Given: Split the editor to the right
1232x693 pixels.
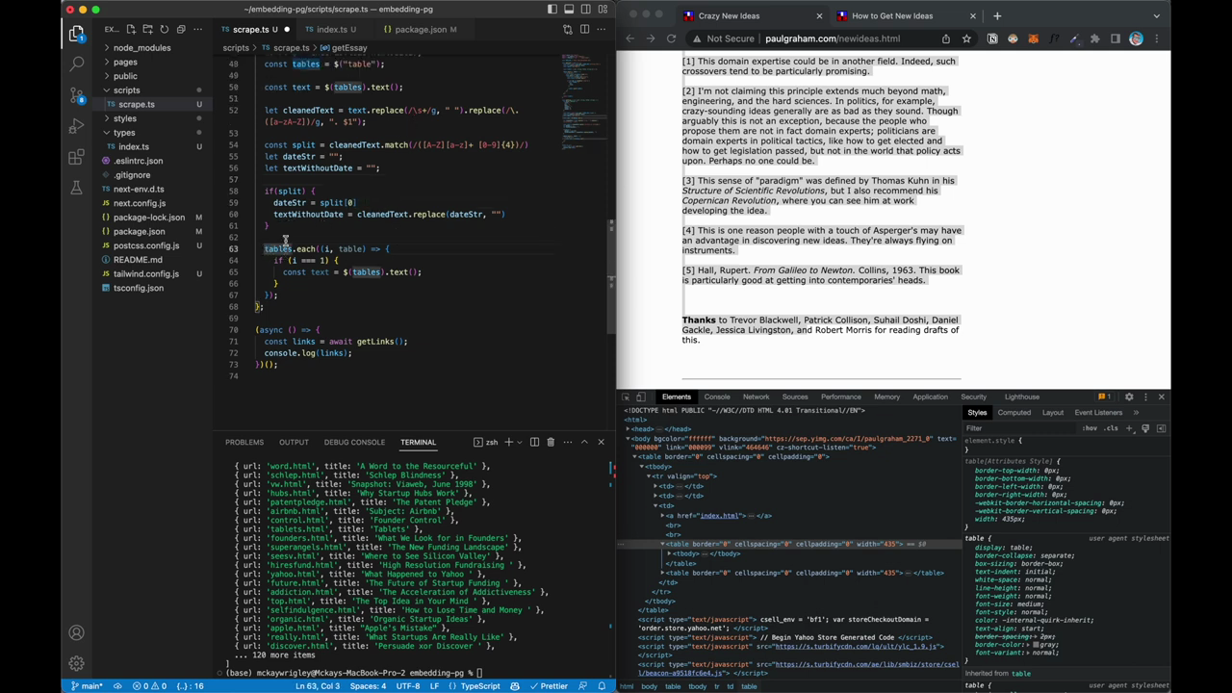Looking at the screenshot, I should point(584,29).
